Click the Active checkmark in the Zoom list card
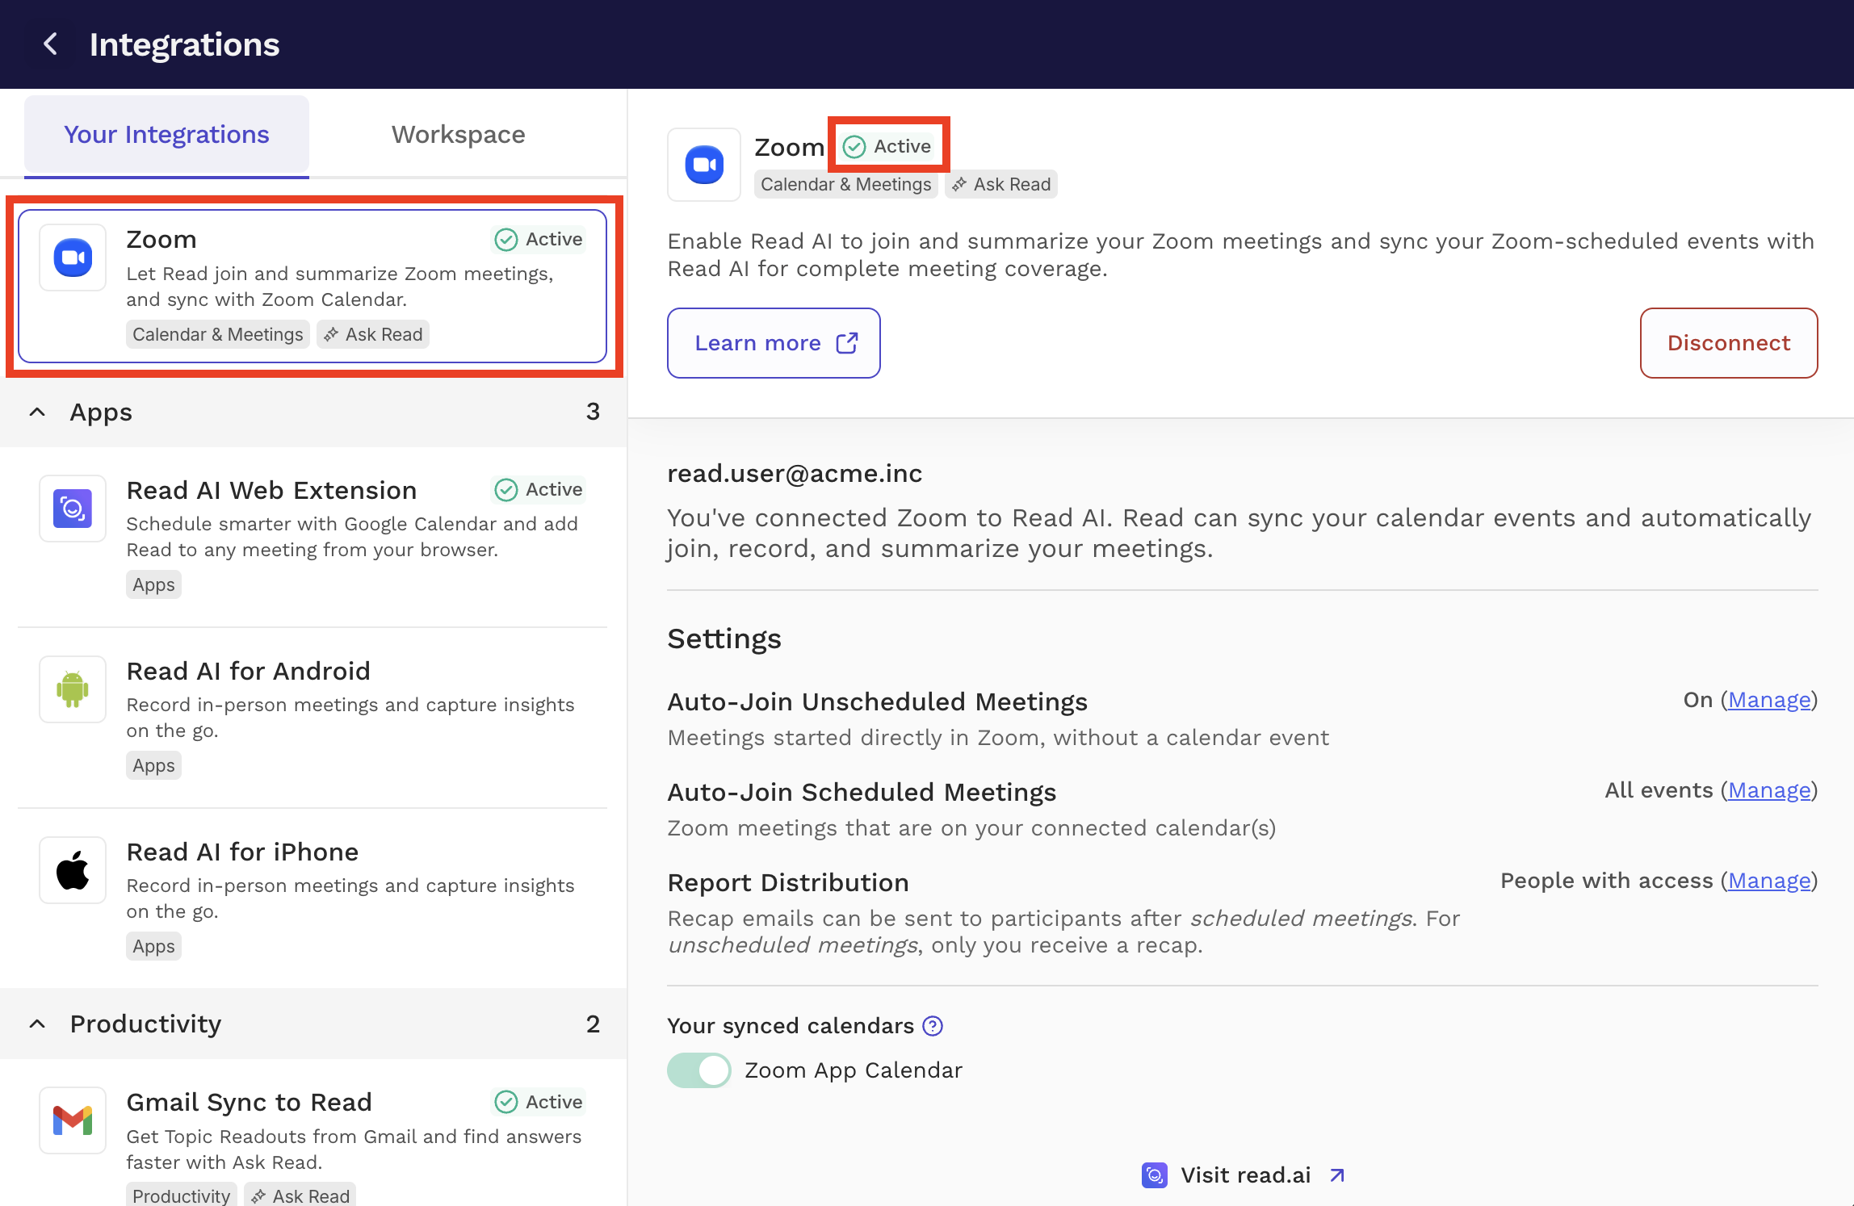The width and height of the screenshot is (1854, 1206). click(506, 240)
